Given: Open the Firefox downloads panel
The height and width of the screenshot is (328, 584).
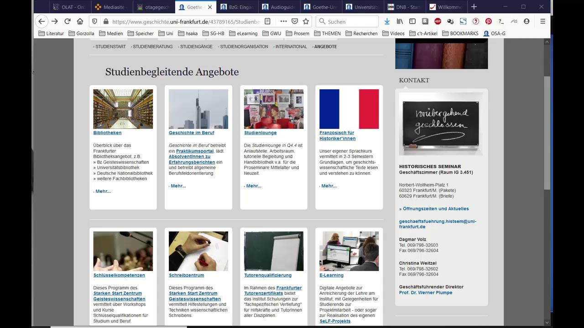Looking at the screenshot, I should tap(387, 21).
